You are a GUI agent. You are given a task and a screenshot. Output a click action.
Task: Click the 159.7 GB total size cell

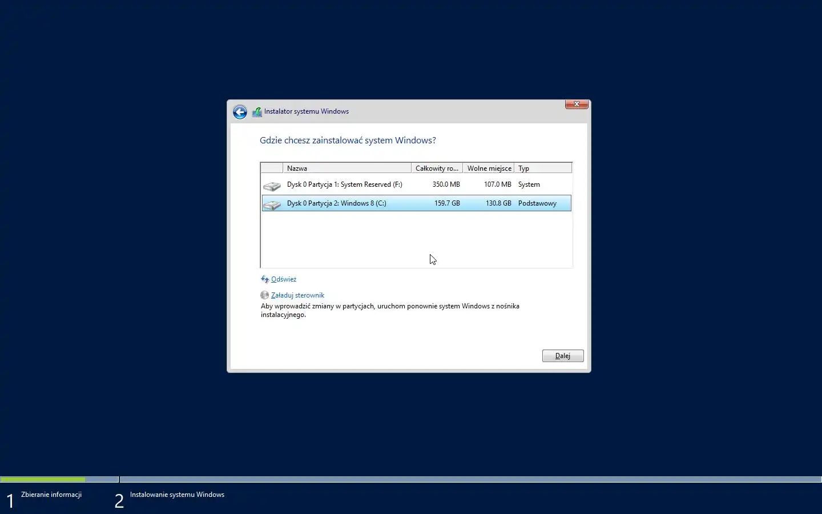coord(447,203)
